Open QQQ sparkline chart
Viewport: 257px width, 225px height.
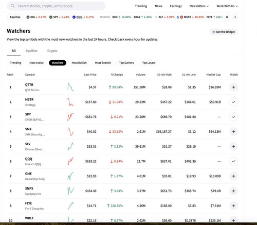[x=70, y=161]
